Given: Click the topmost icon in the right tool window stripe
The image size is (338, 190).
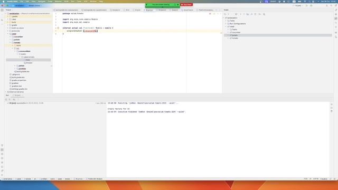Looking at the screenshot, I should [x=336, y=10].
